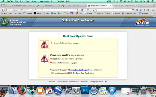Image resolution: width=156 pixels, height=97 pixels.
Task: Switch to the Big Game Draw tab
Action: coord(74,6)
